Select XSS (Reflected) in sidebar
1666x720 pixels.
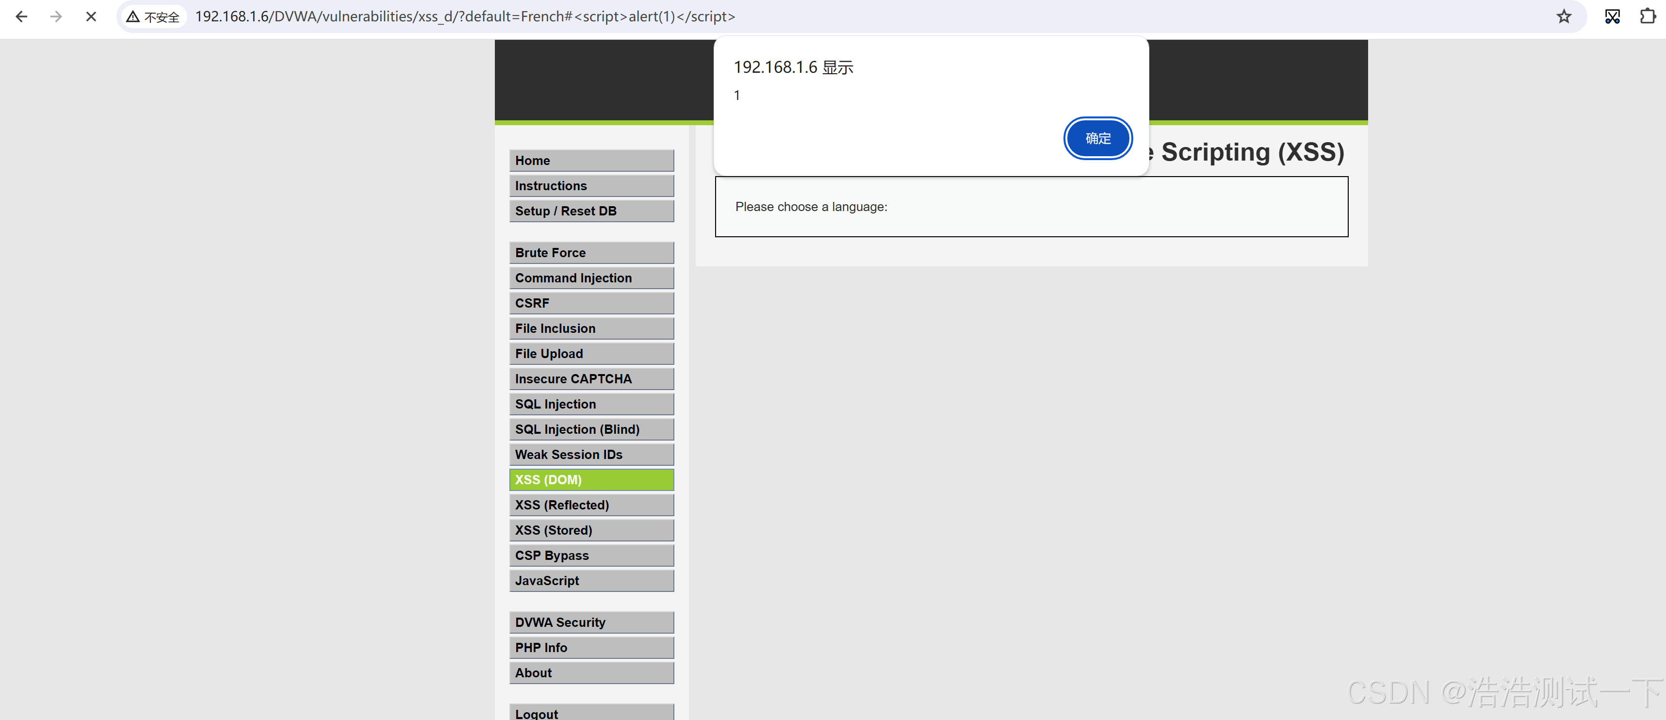tap(591, 505)
